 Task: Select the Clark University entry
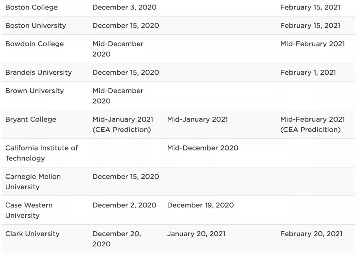[x=32, y=234]
